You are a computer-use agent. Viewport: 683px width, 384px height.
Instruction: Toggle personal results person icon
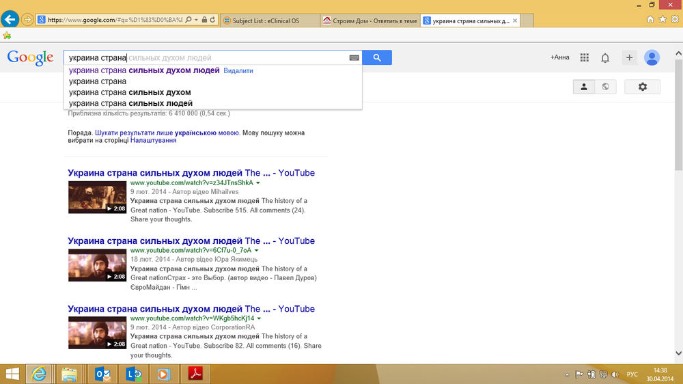click(x=584, y=87)
